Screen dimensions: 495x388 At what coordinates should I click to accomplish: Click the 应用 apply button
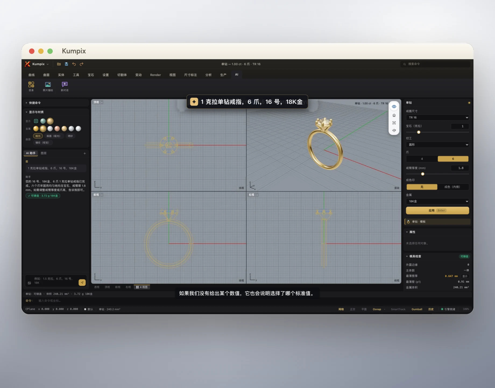pos(437,210)
